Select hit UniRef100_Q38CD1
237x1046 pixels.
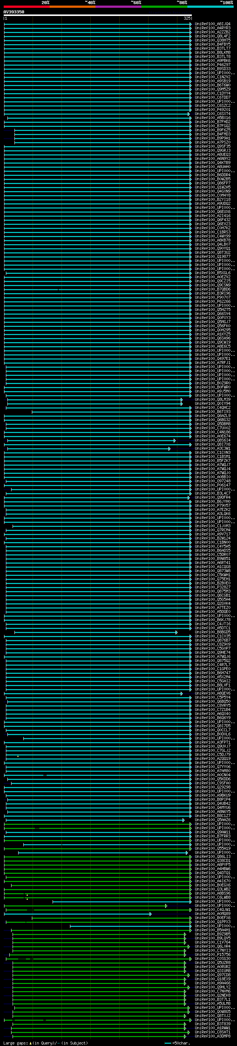coord(212,861)
